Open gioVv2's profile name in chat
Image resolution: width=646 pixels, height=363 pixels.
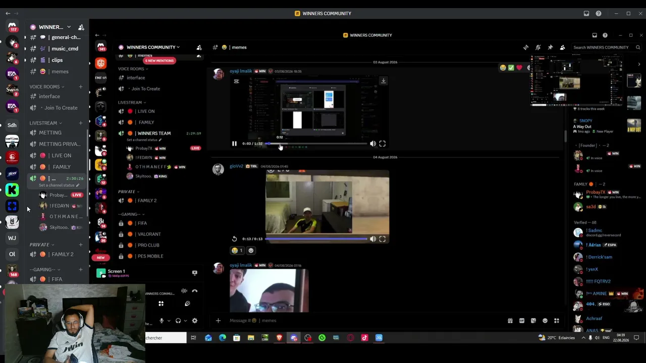[x=236, y=166]
